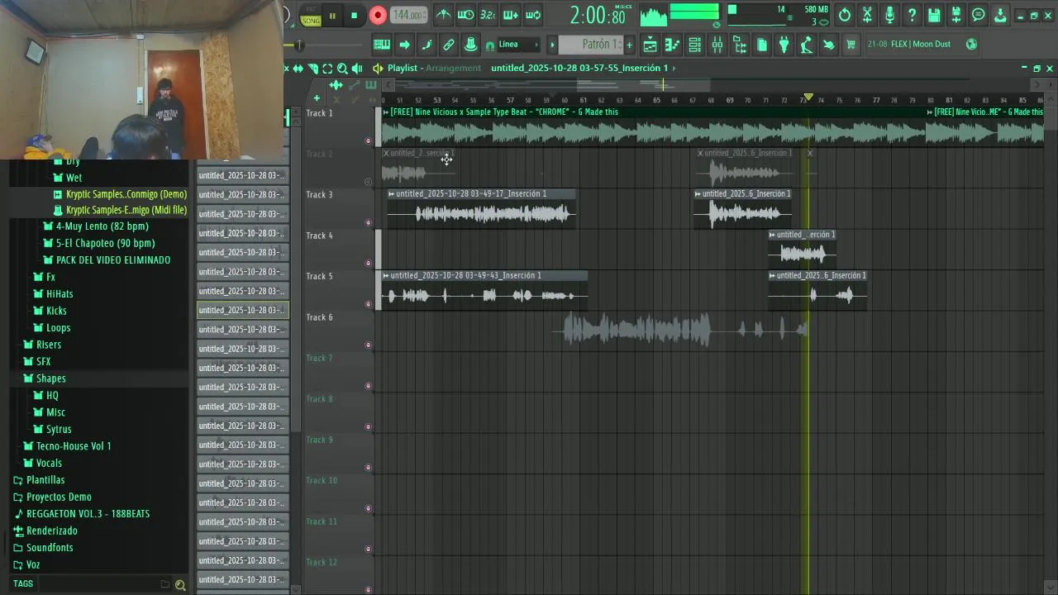This screenshot has width=1058, height=595.
Task: Mute Track 3 with its dot
Action: pyautogui.click(x=369, y=222)
